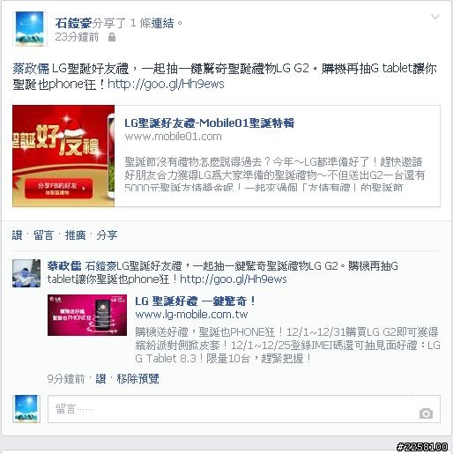Click the 石鎧豪 author name link
453x454 pixels.
pos(73,23)
